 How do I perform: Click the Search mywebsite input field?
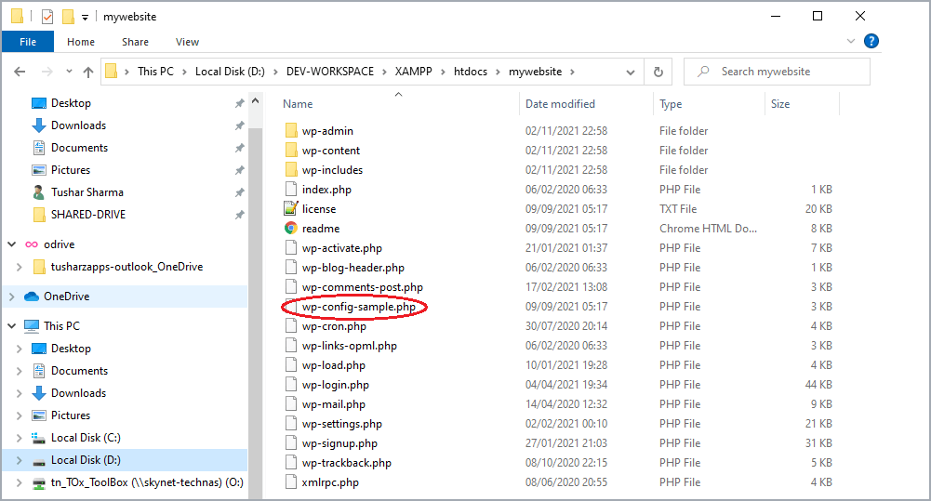(x=786, y=72)
